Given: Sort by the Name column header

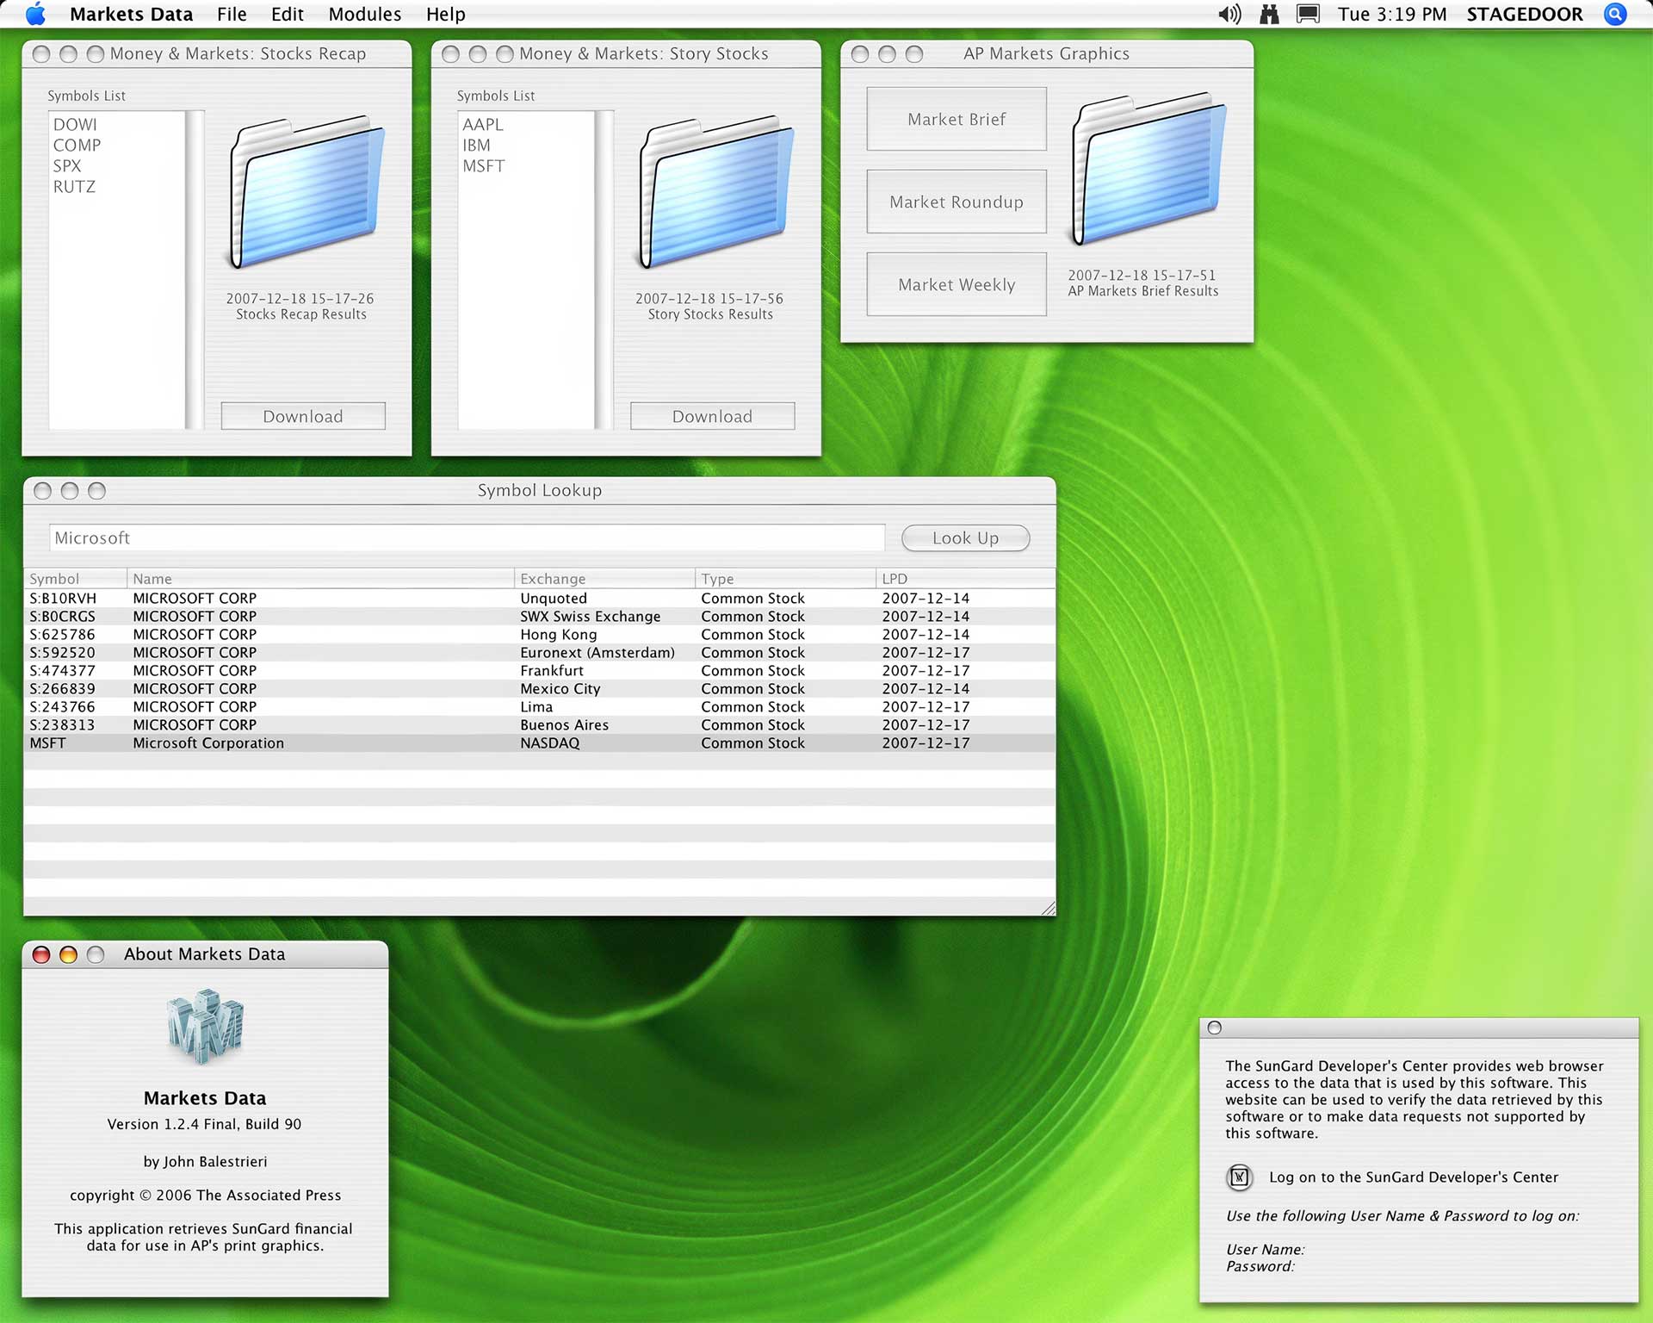Looking at the screenshot, I should (x=320, y=579).
